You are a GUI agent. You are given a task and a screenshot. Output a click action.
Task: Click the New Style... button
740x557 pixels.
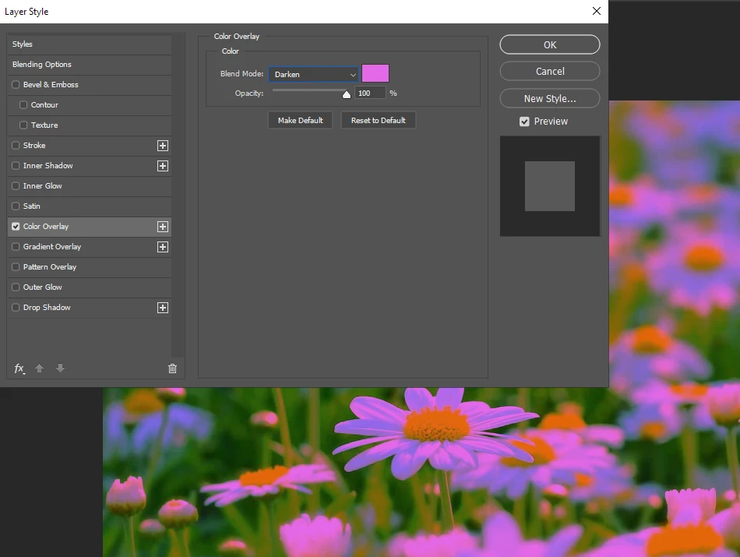pyautogui.click(x=550, y=99)
